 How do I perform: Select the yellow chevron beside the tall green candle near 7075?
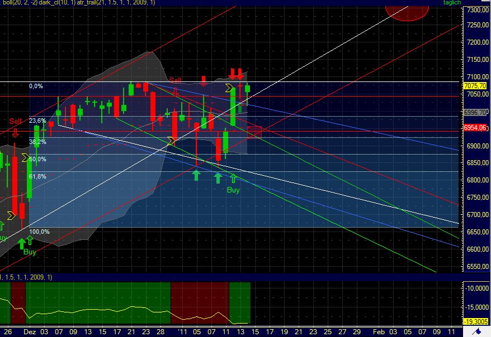click(229, 88)
